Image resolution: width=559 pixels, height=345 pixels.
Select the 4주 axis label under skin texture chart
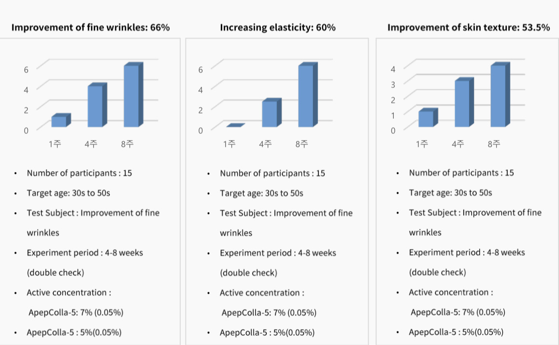(x=458, y=144)
